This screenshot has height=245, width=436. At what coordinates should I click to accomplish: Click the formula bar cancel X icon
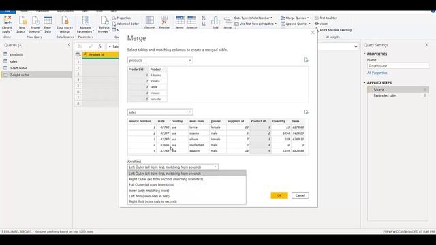80,46
